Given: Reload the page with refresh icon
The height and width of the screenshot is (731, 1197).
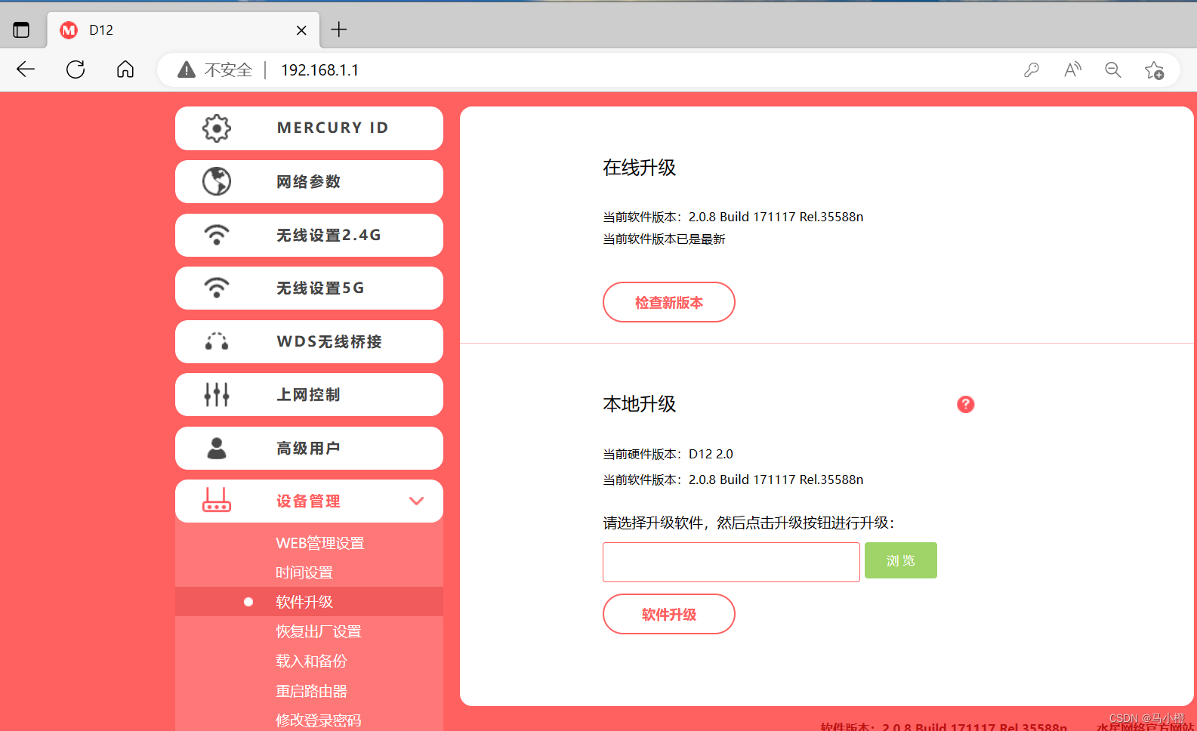Looking at the screenshot, I should click(x=76, y=69).
